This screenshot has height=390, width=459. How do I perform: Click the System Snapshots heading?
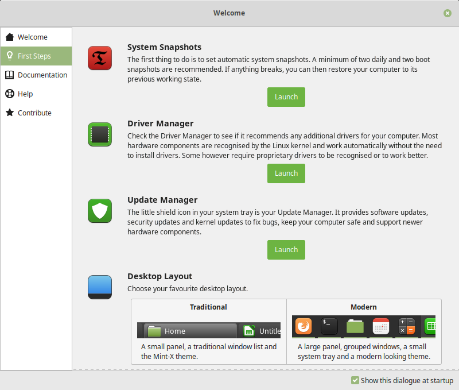tap(164, 47)
